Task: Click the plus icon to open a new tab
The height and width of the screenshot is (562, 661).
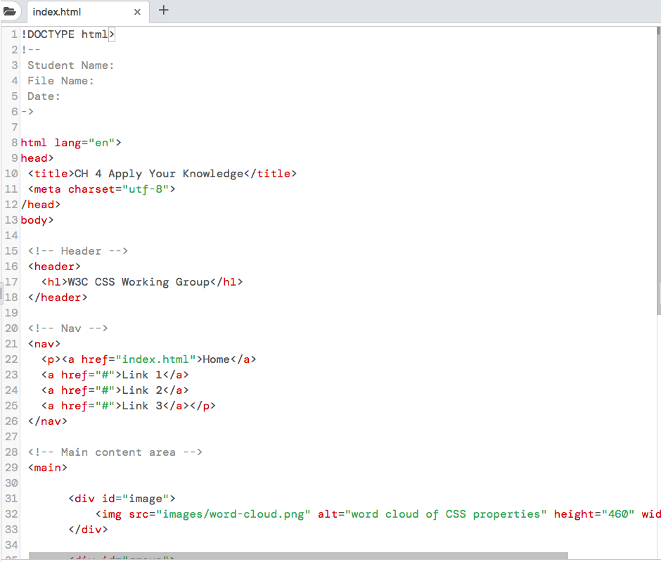Action: (x=165, y=11)
